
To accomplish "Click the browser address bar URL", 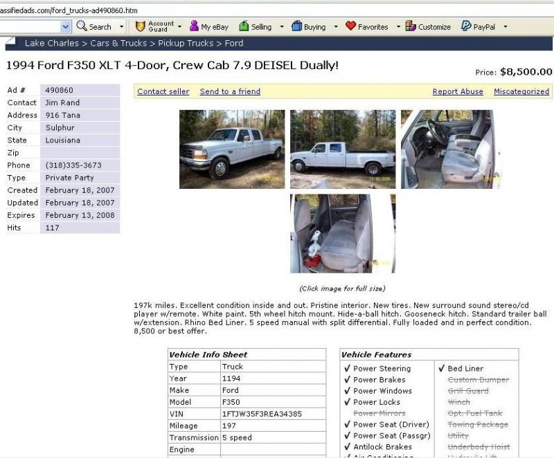I will (69, 10).
